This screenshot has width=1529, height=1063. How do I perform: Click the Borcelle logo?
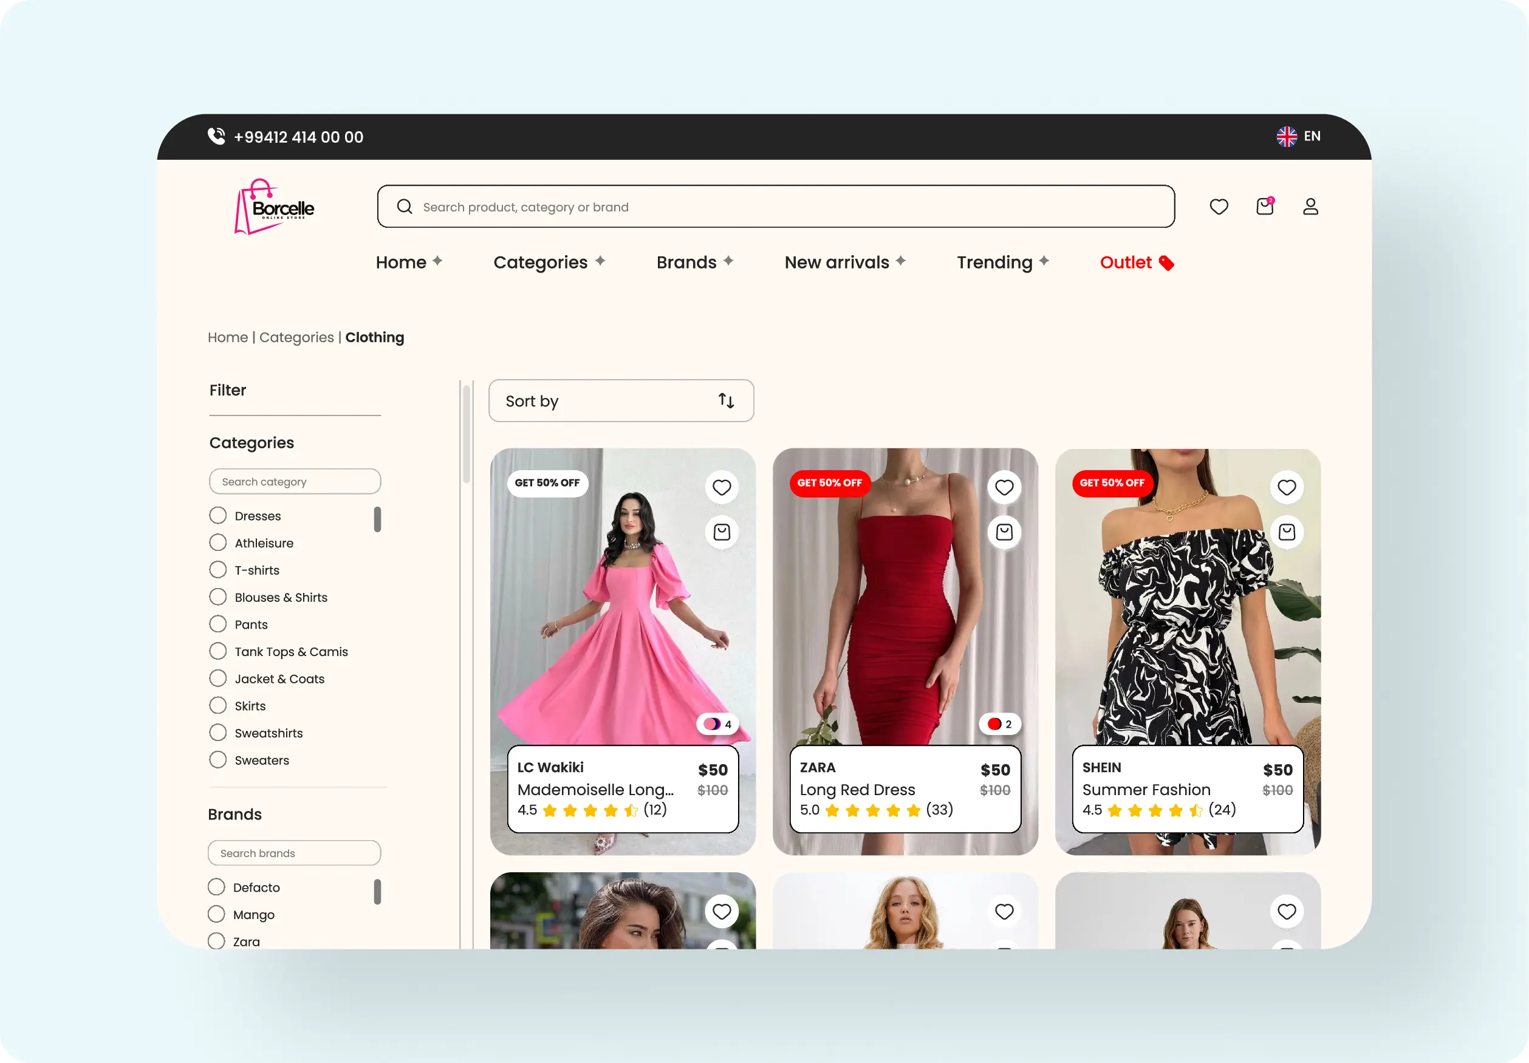tap(274, 207)
